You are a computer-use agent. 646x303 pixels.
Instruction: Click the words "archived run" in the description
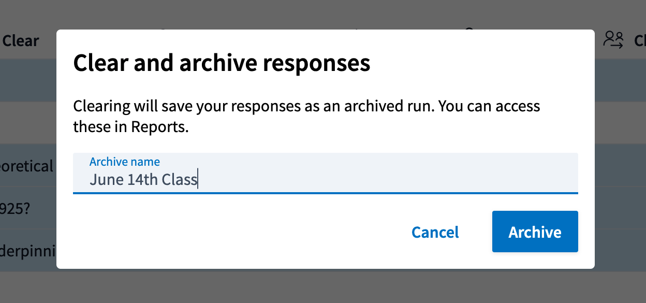(x=391, y=106)
